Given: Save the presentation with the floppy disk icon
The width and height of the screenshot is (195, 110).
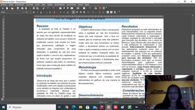Looking at the screenshot, I should (18, 8).
